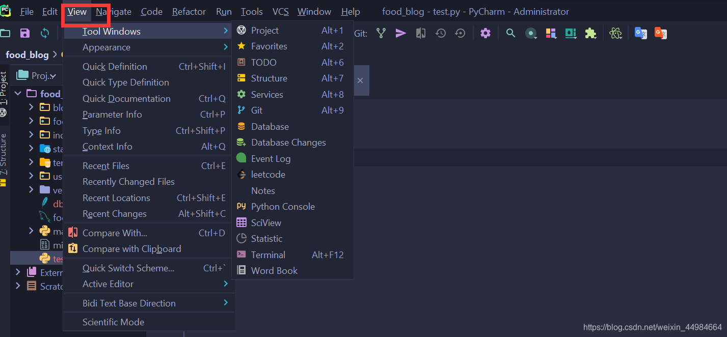Toggle Scientific Mode menu entry
This screenshot has height=337, width=727.
coord(148,322)
